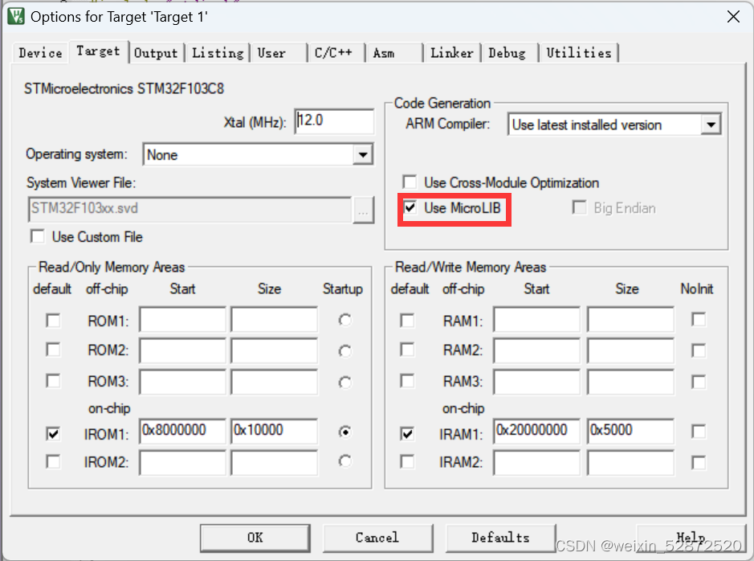Close the Options for Target dialog
The height and width of the screenshot is (561, 754).
[733, 17]
